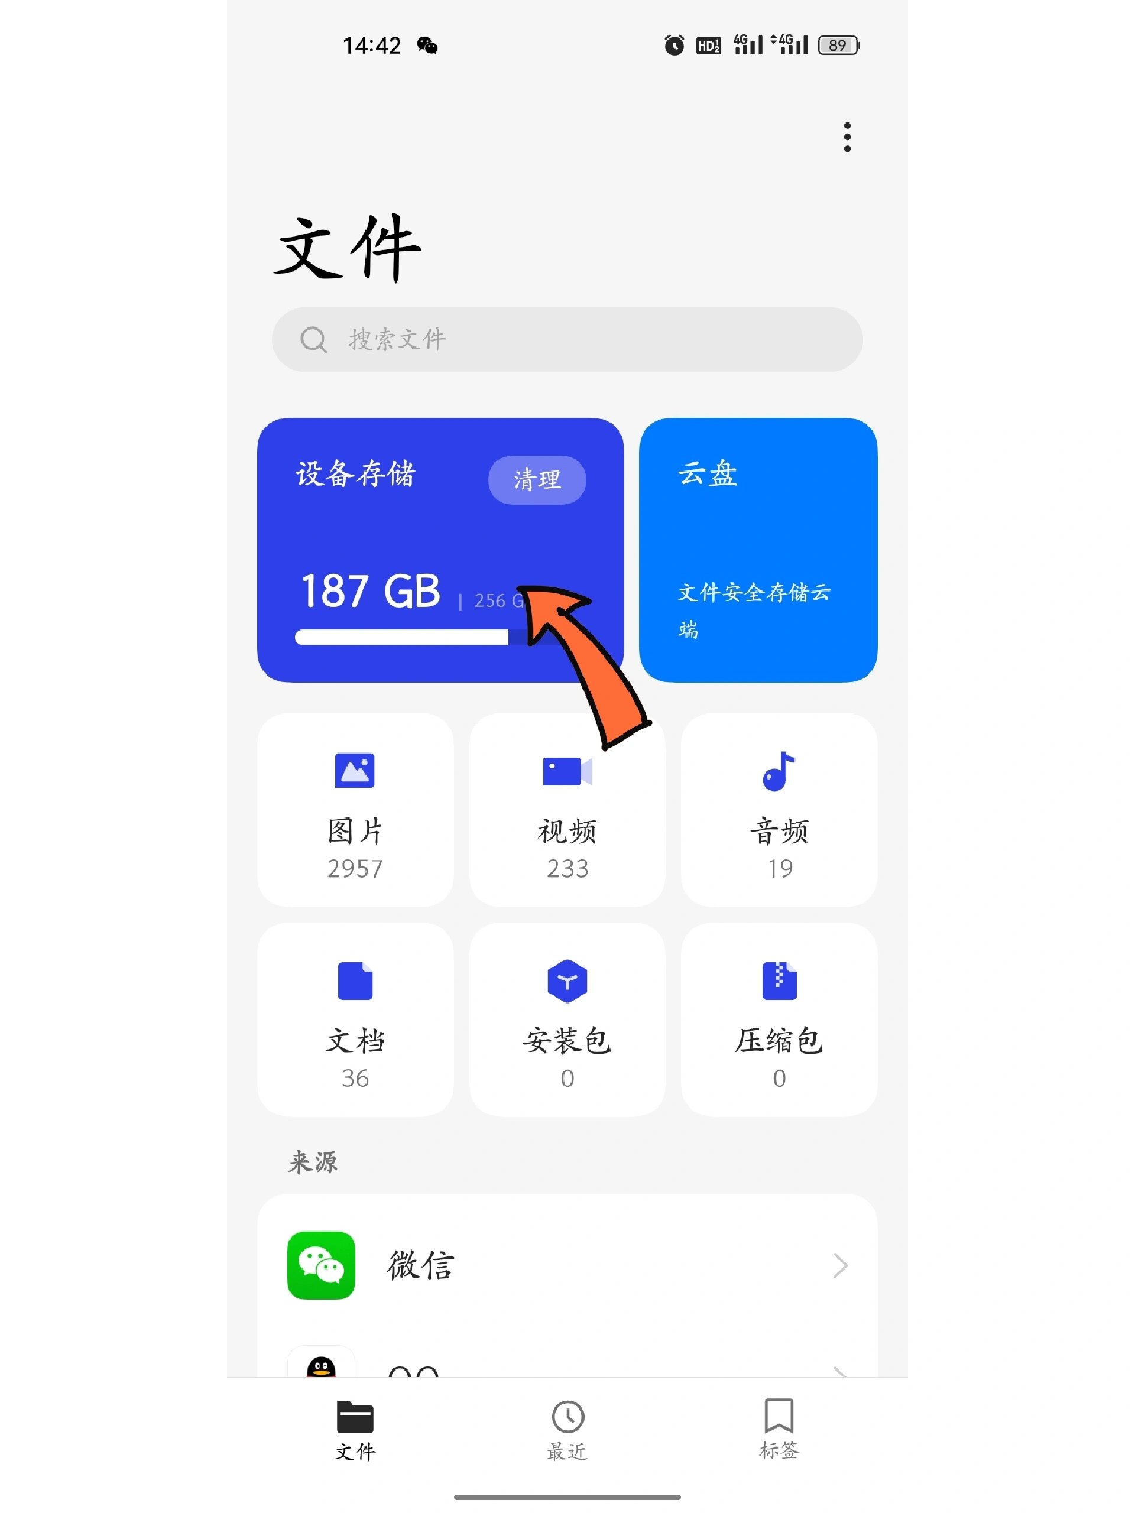This screenshot has height=1513, width=1135.
Task: Open WeChat 微信 files source
Action: coord(567,1265)
